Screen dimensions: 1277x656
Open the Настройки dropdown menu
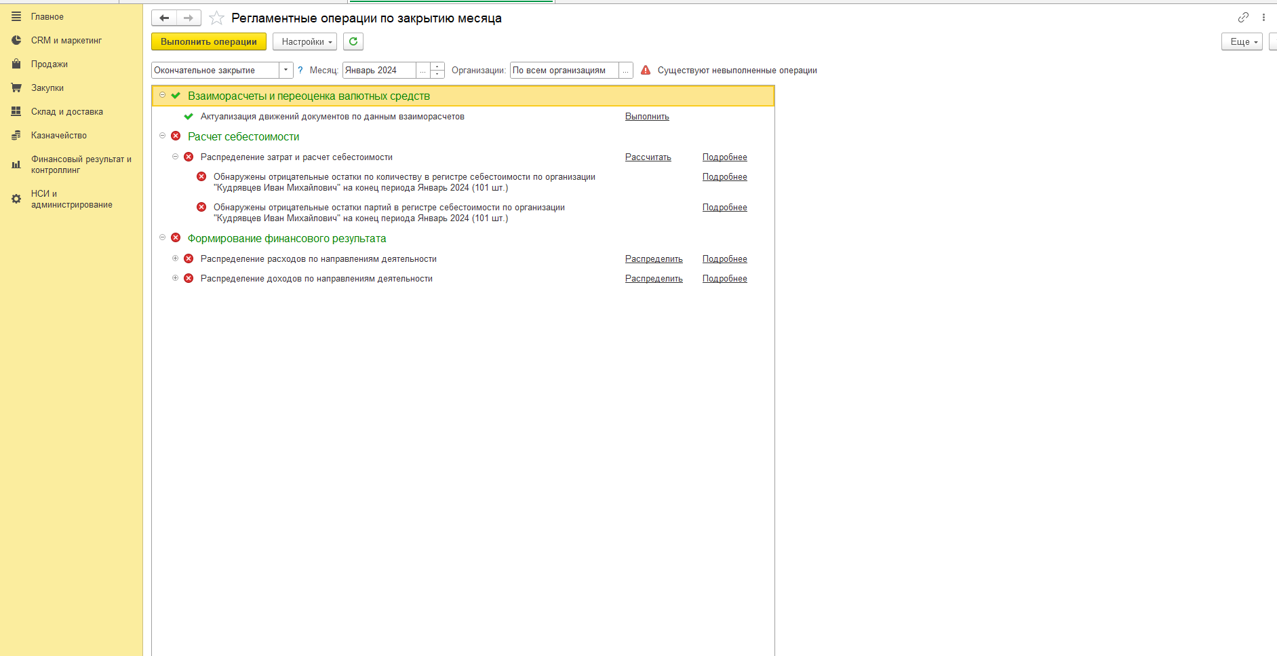click(304, 42)
